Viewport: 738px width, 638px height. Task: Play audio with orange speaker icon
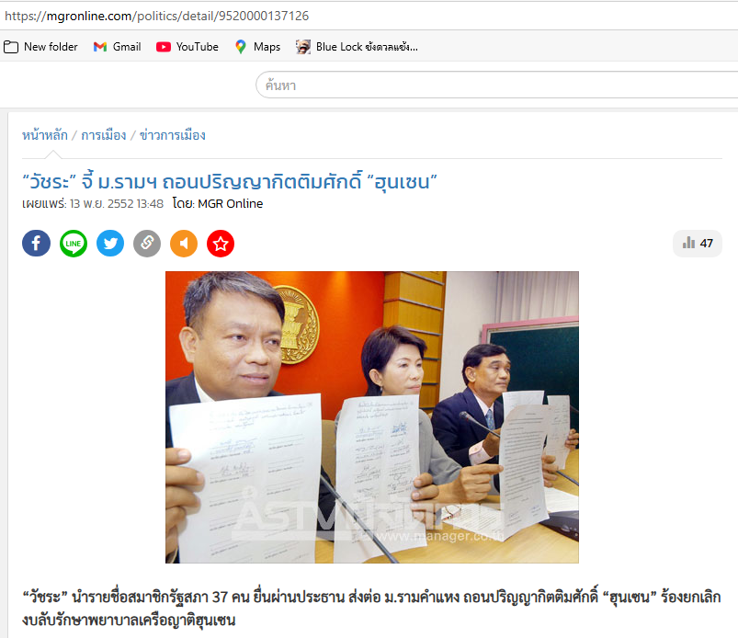184,244
